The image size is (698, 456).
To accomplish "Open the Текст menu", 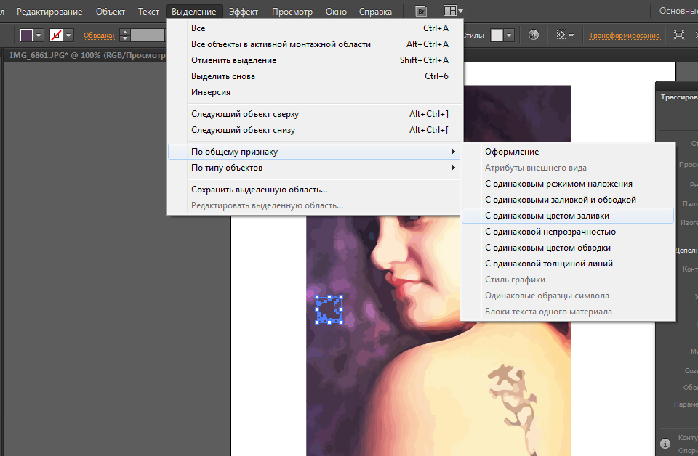I will 148,12.
